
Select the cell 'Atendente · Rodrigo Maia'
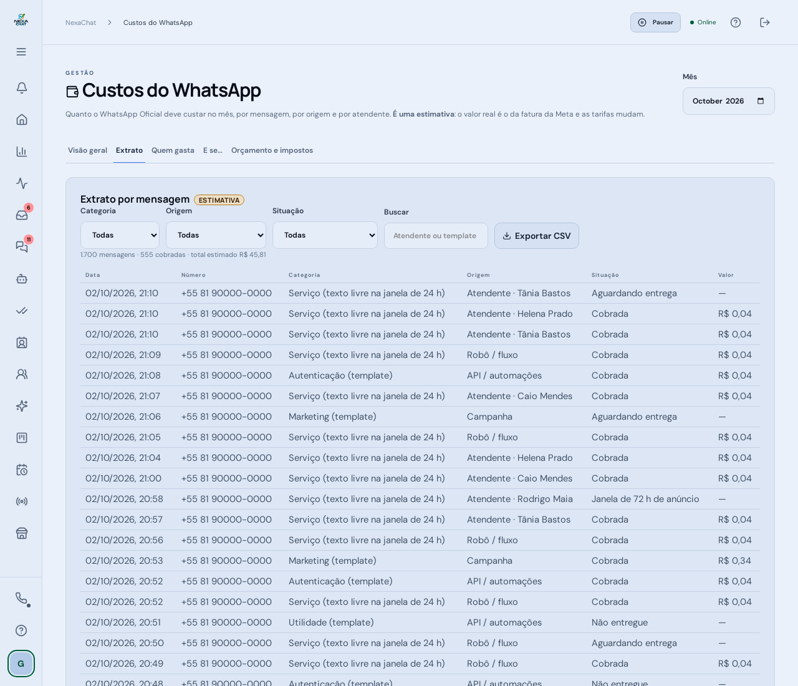(x=520, y=499)
